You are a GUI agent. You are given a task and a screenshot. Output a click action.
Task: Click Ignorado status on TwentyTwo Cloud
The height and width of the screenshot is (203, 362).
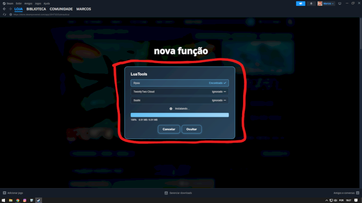[219, 92]
